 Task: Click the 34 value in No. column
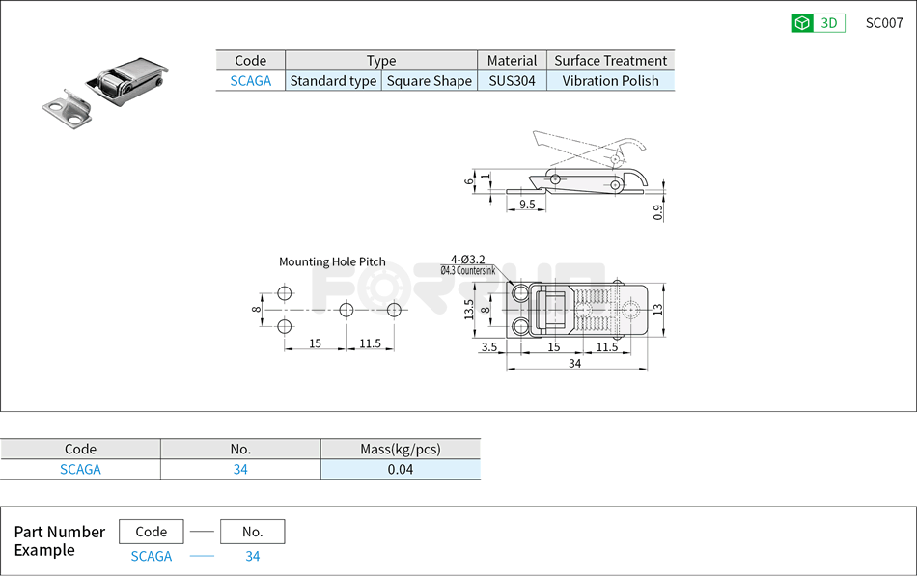[x=240, y=470]
